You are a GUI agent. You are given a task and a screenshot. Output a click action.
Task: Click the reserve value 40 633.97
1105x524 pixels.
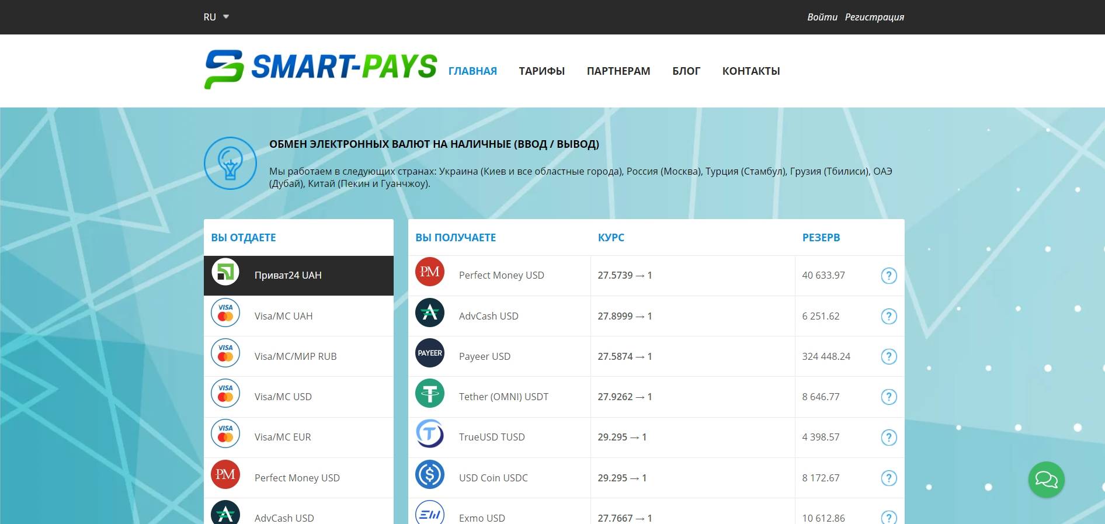coord(823,275)
